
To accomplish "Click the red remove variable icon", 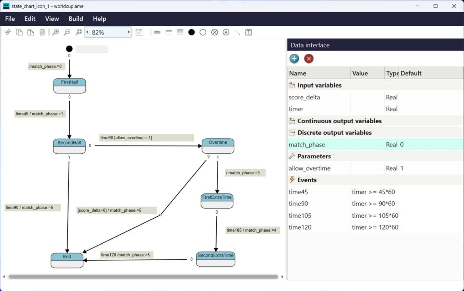I will (x=309, y=59).
